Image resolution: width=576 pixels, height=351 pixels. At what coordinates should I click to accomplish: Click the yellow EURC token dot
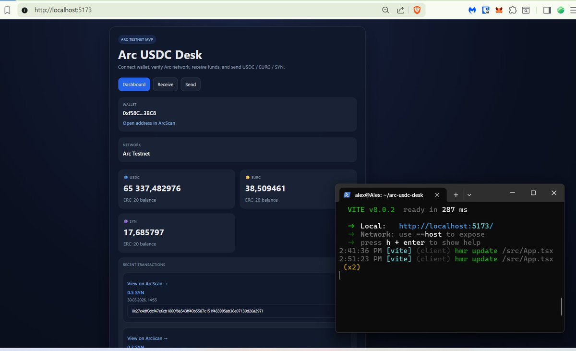248,178
